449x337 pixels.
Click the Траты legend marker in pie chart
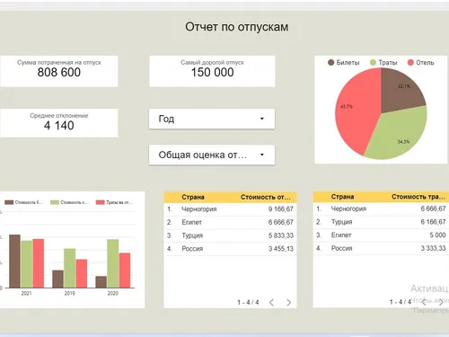(373, 63)
